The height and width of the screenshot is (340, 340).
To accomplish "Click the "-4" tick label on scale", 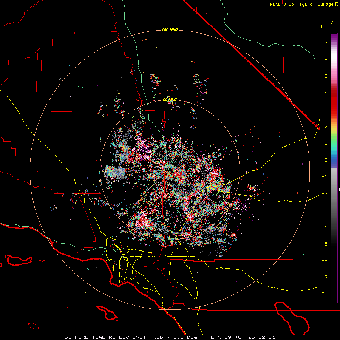I will (325, 227).
